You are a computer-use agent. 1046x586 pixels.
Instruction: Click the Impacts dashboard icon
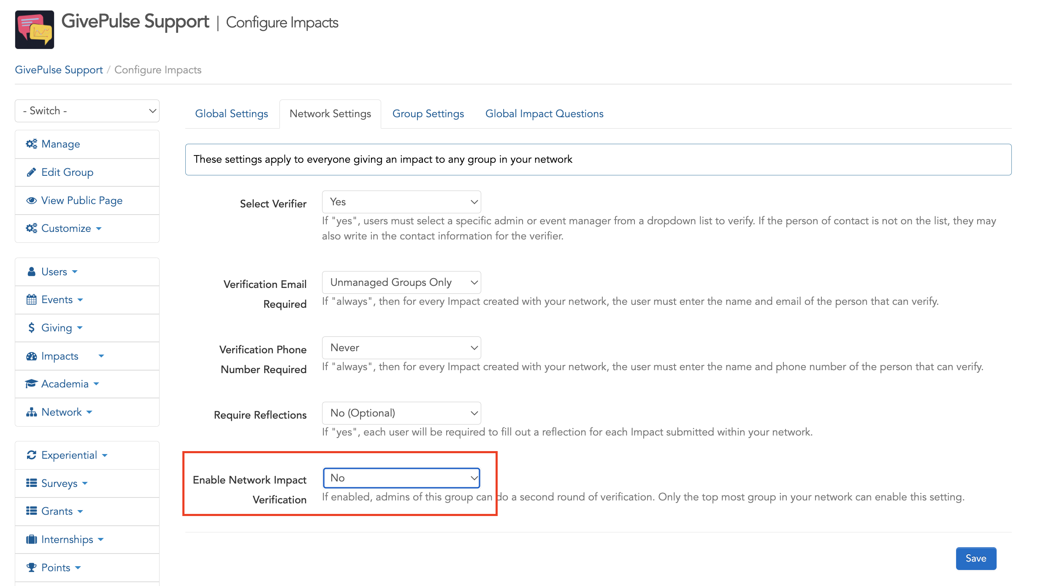tap(31, 356)
